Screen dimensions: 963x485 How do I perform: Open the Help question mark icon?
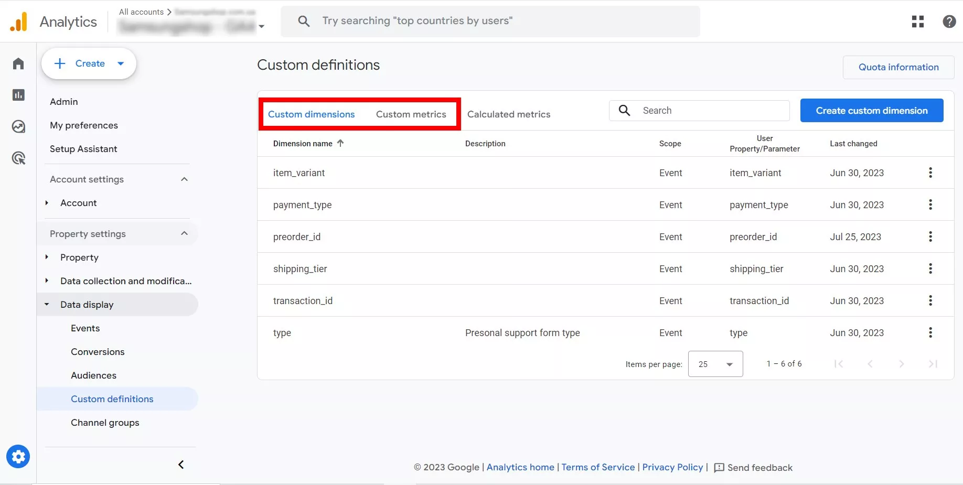[x=949, y=21]
